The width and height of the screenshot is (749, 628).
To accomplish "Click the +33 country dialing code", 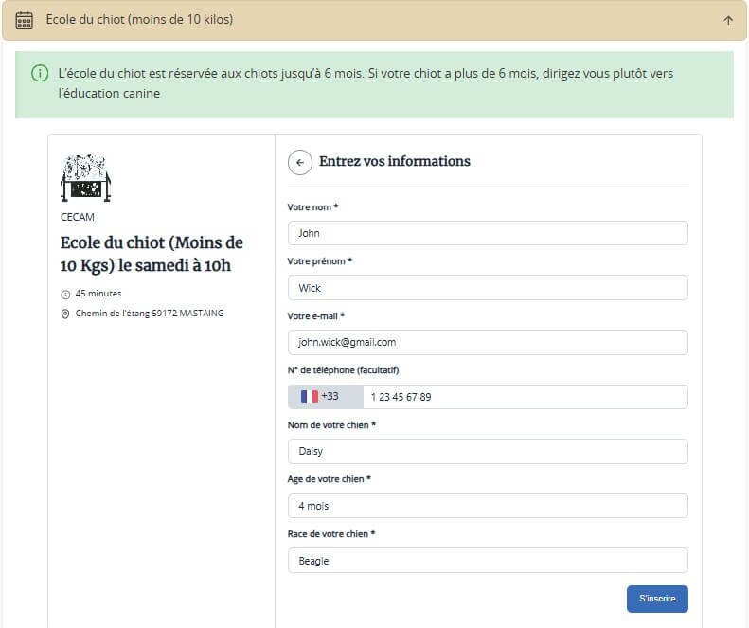I will [330, 397].
